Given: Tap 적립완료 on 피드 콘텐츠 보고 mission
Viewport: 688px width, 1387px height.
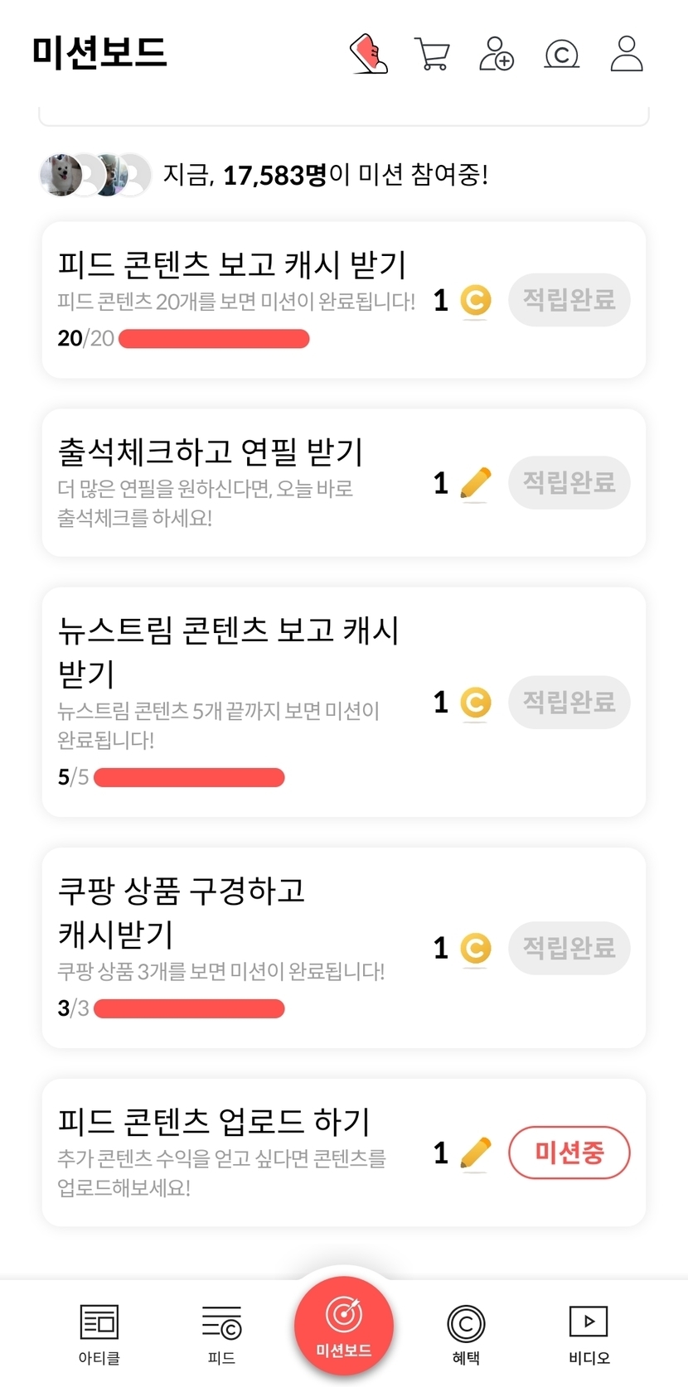Looking at the screenshot, I should (x=569, y=300).
